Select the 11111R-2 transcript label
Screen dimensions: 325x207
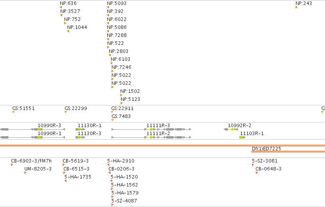point(158,134)
